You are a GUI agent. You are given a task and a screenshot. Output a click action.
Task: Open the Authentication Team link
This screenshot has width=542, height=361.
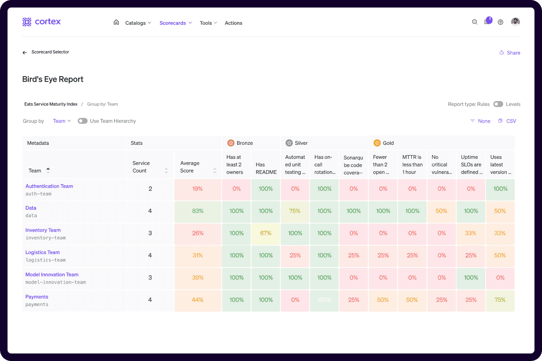pyautogui.click(x=49, y=186)
